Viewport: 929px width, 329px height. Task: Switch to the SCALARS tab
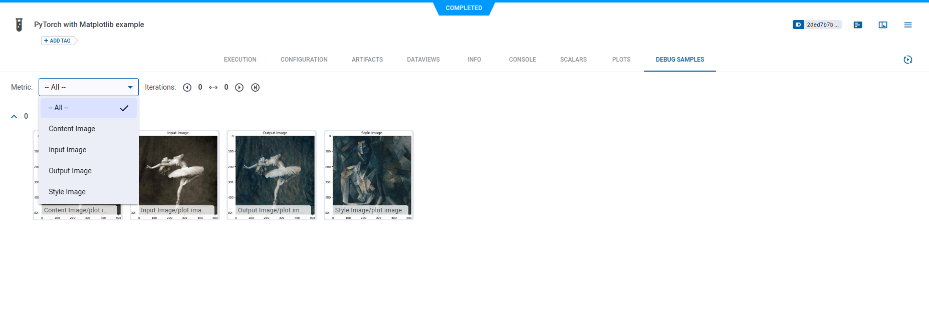click(573, 60)
